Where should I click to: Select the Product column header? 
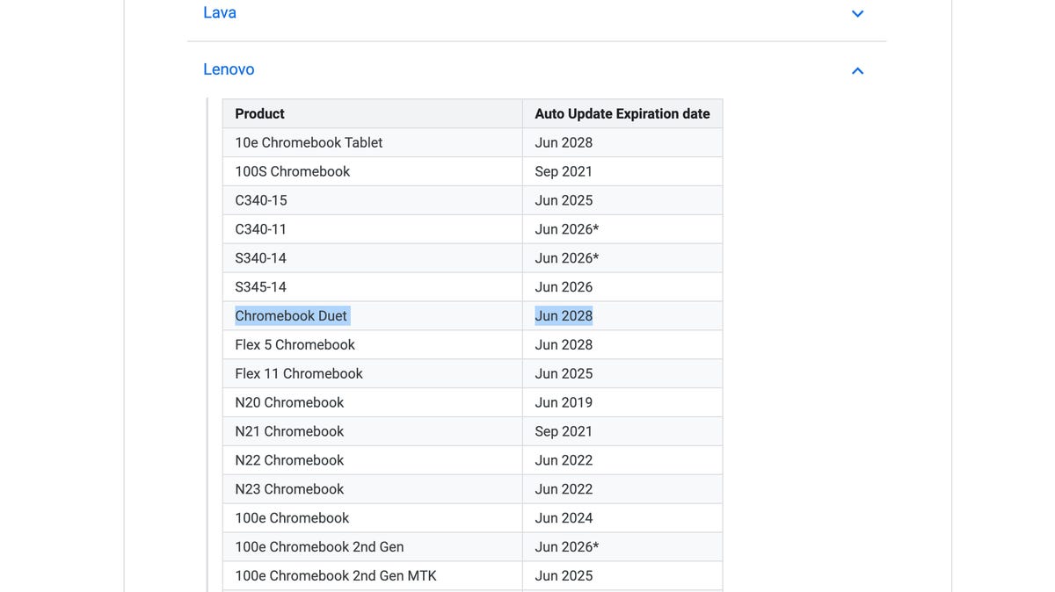point(373,113)
